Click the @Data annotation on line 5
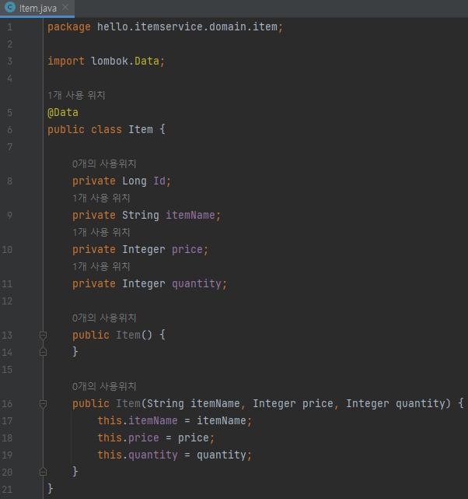The height and width of the screenshot is (499, 468). (63, 113)
